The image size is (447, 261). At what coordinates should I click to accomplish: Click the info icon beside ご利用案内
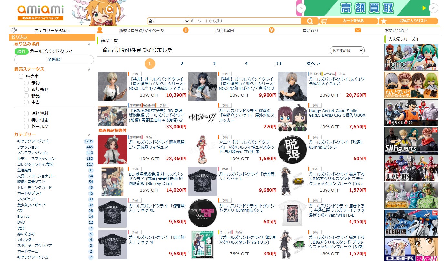tap(186, 30)
